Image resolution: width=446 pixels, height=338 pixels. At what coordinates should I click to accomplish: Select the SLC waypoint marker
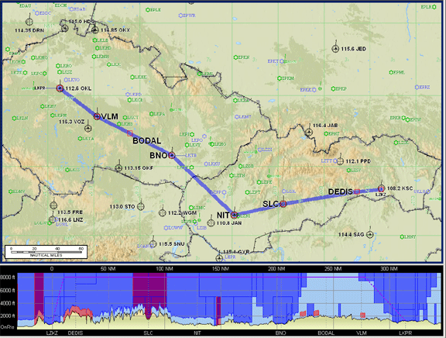283,204
